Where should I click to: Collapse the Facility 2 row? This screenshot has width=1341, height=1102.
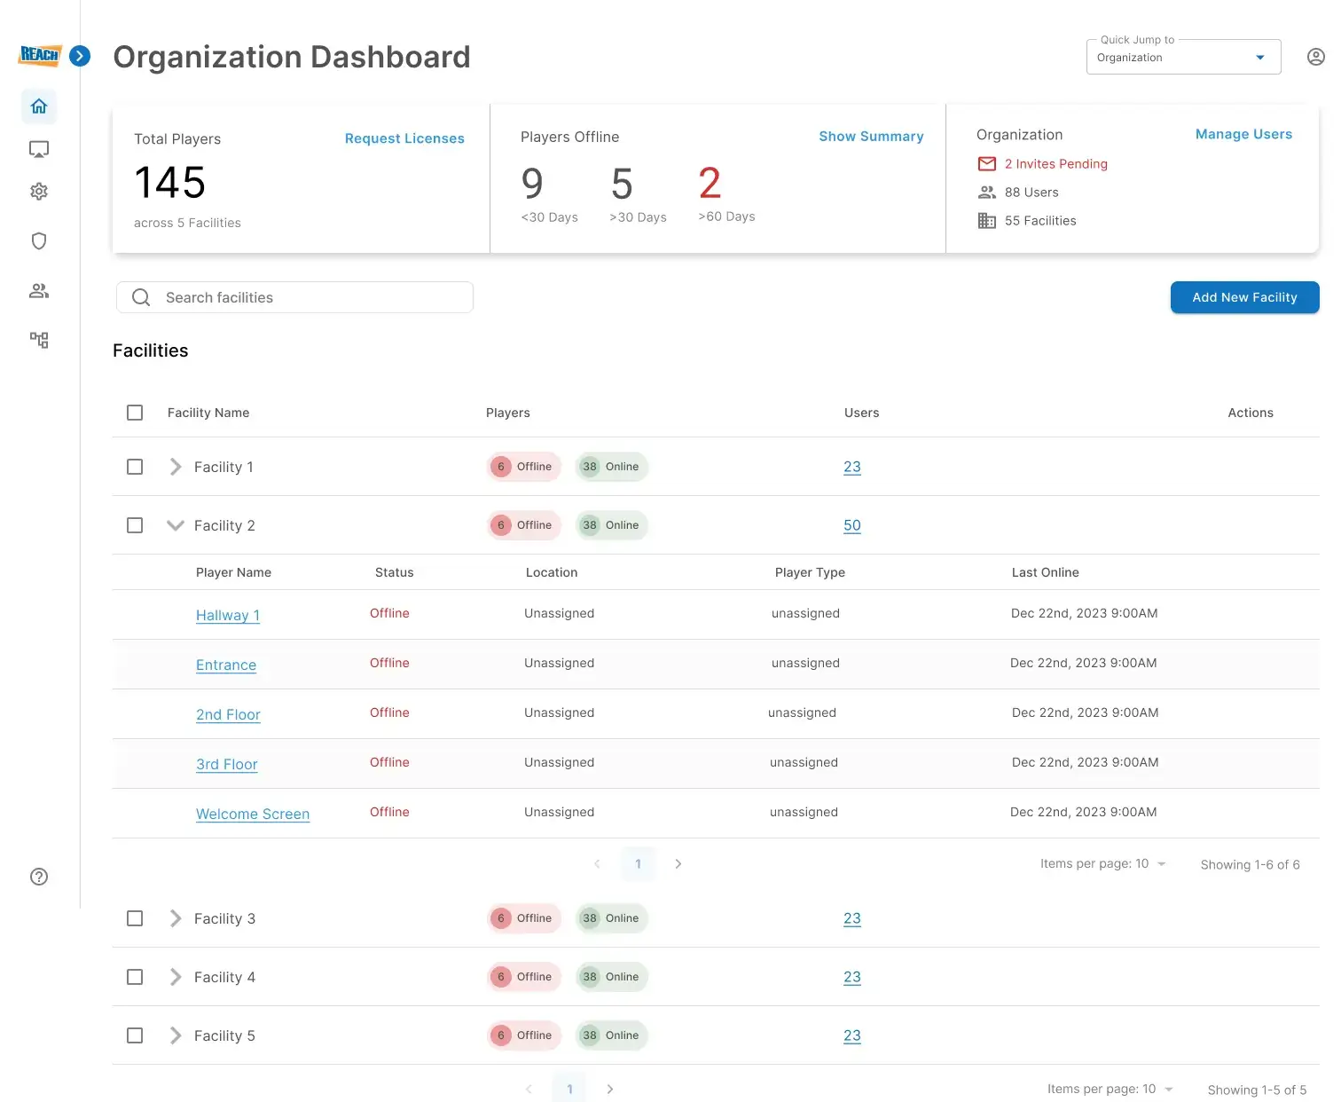[x=175, y=524]
